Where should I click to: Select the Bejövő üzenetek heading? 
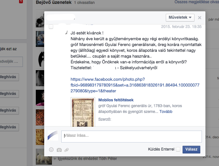[54, 2]
